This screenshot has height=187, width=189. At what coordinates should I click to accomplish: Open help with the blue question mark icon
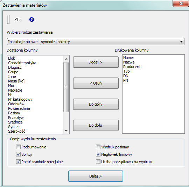(x=31, y=19)
